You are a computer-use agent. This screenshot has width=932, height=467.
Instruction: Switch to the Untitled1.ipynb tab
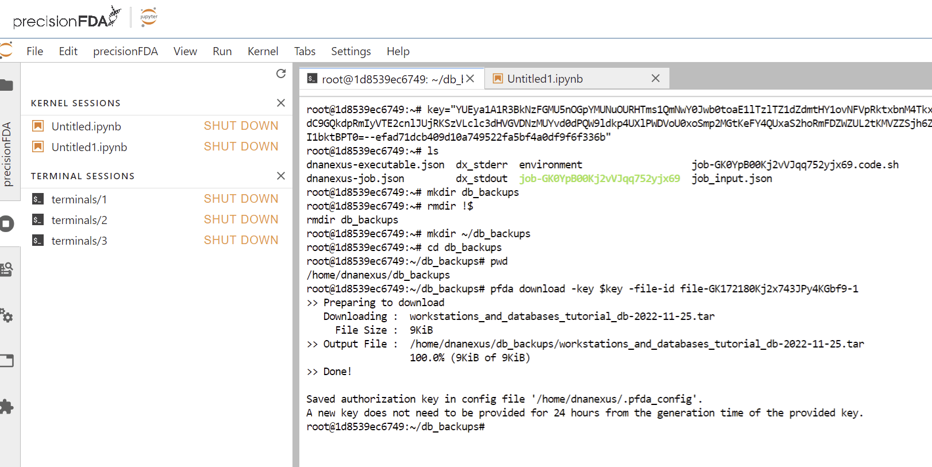pyautogui.click(x=545, y=79)
